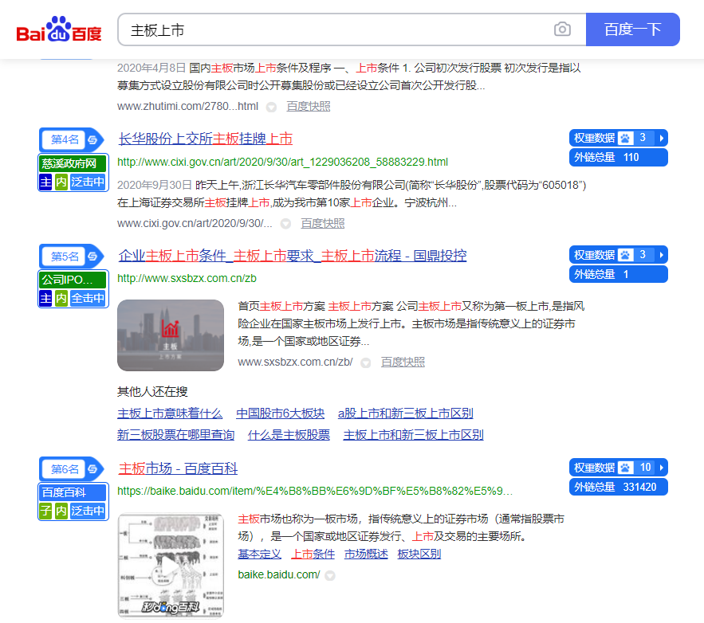Click 内 tag under 百度百科
This screenshot has width=704, height=623.
(x=61, y=511)
